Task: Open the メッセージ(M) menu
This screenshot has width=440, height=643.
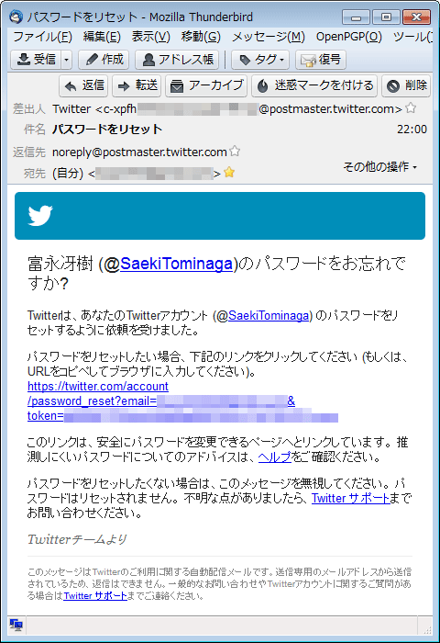Action: (269, 37)
